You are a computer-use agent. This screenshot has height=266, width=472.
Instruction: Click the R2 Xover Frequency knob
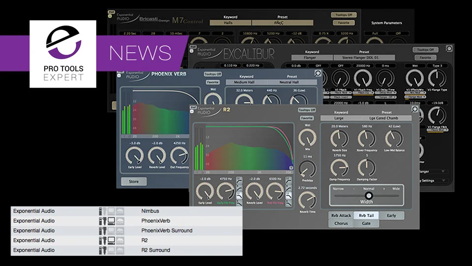click(367, 139)
